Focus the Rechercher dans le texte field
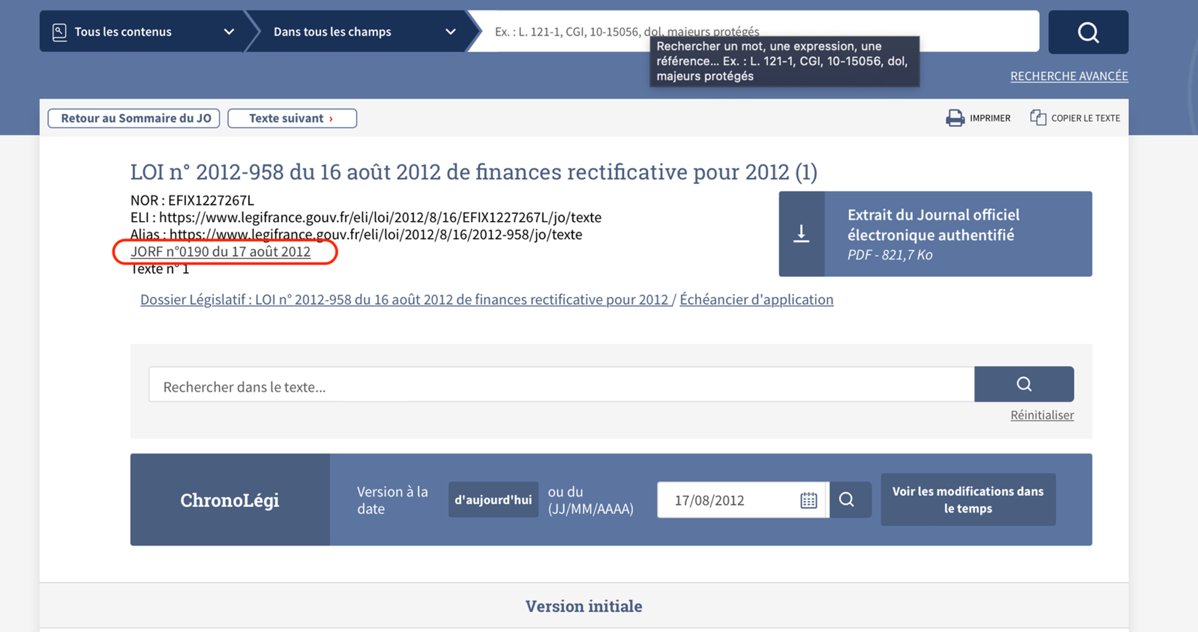The width and height of the screenshot is (1198, 632). click(x=561, y=386)
